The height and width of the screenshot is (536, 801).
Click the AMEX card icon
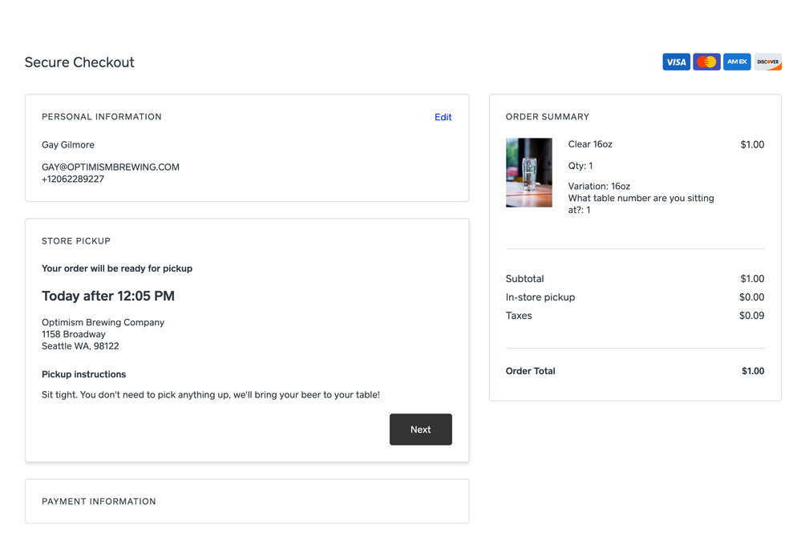tap(737, 62)
